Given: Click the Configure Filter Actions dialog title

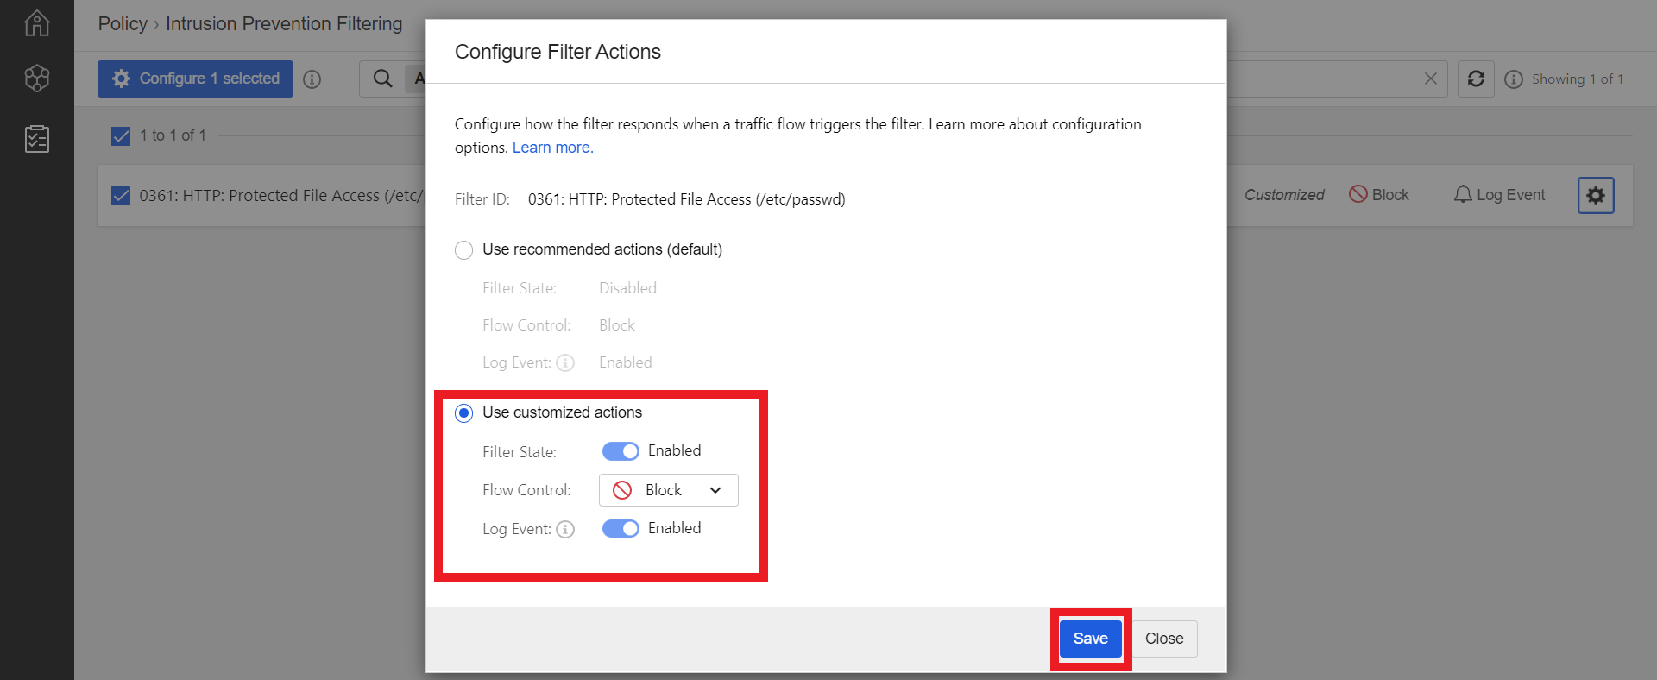Looking at the screenshot, I should [x=558, y=52].
